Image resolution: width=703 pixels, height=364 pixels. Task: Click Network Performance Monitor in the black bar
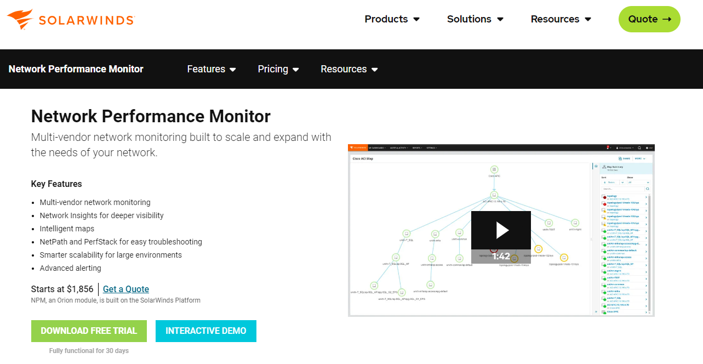coord(76,69)
